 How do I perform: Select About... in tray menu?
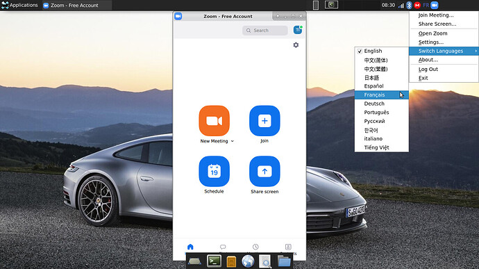point(444,60)
